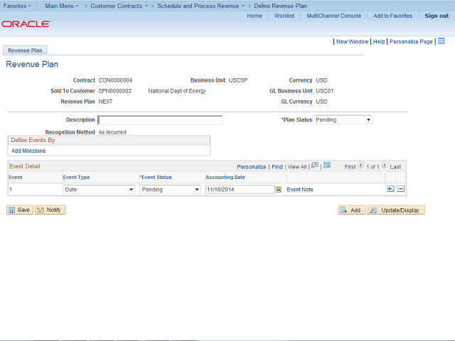The image size is (455, 341).
Task: Open the Help link
Action: [379, 41]
